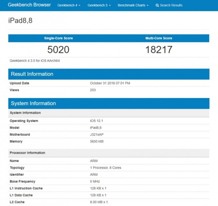218x206 pixels.
Task: Select 1 Processor, 8 Cores value
Action: pyautogui.click(x=106, y=168)
